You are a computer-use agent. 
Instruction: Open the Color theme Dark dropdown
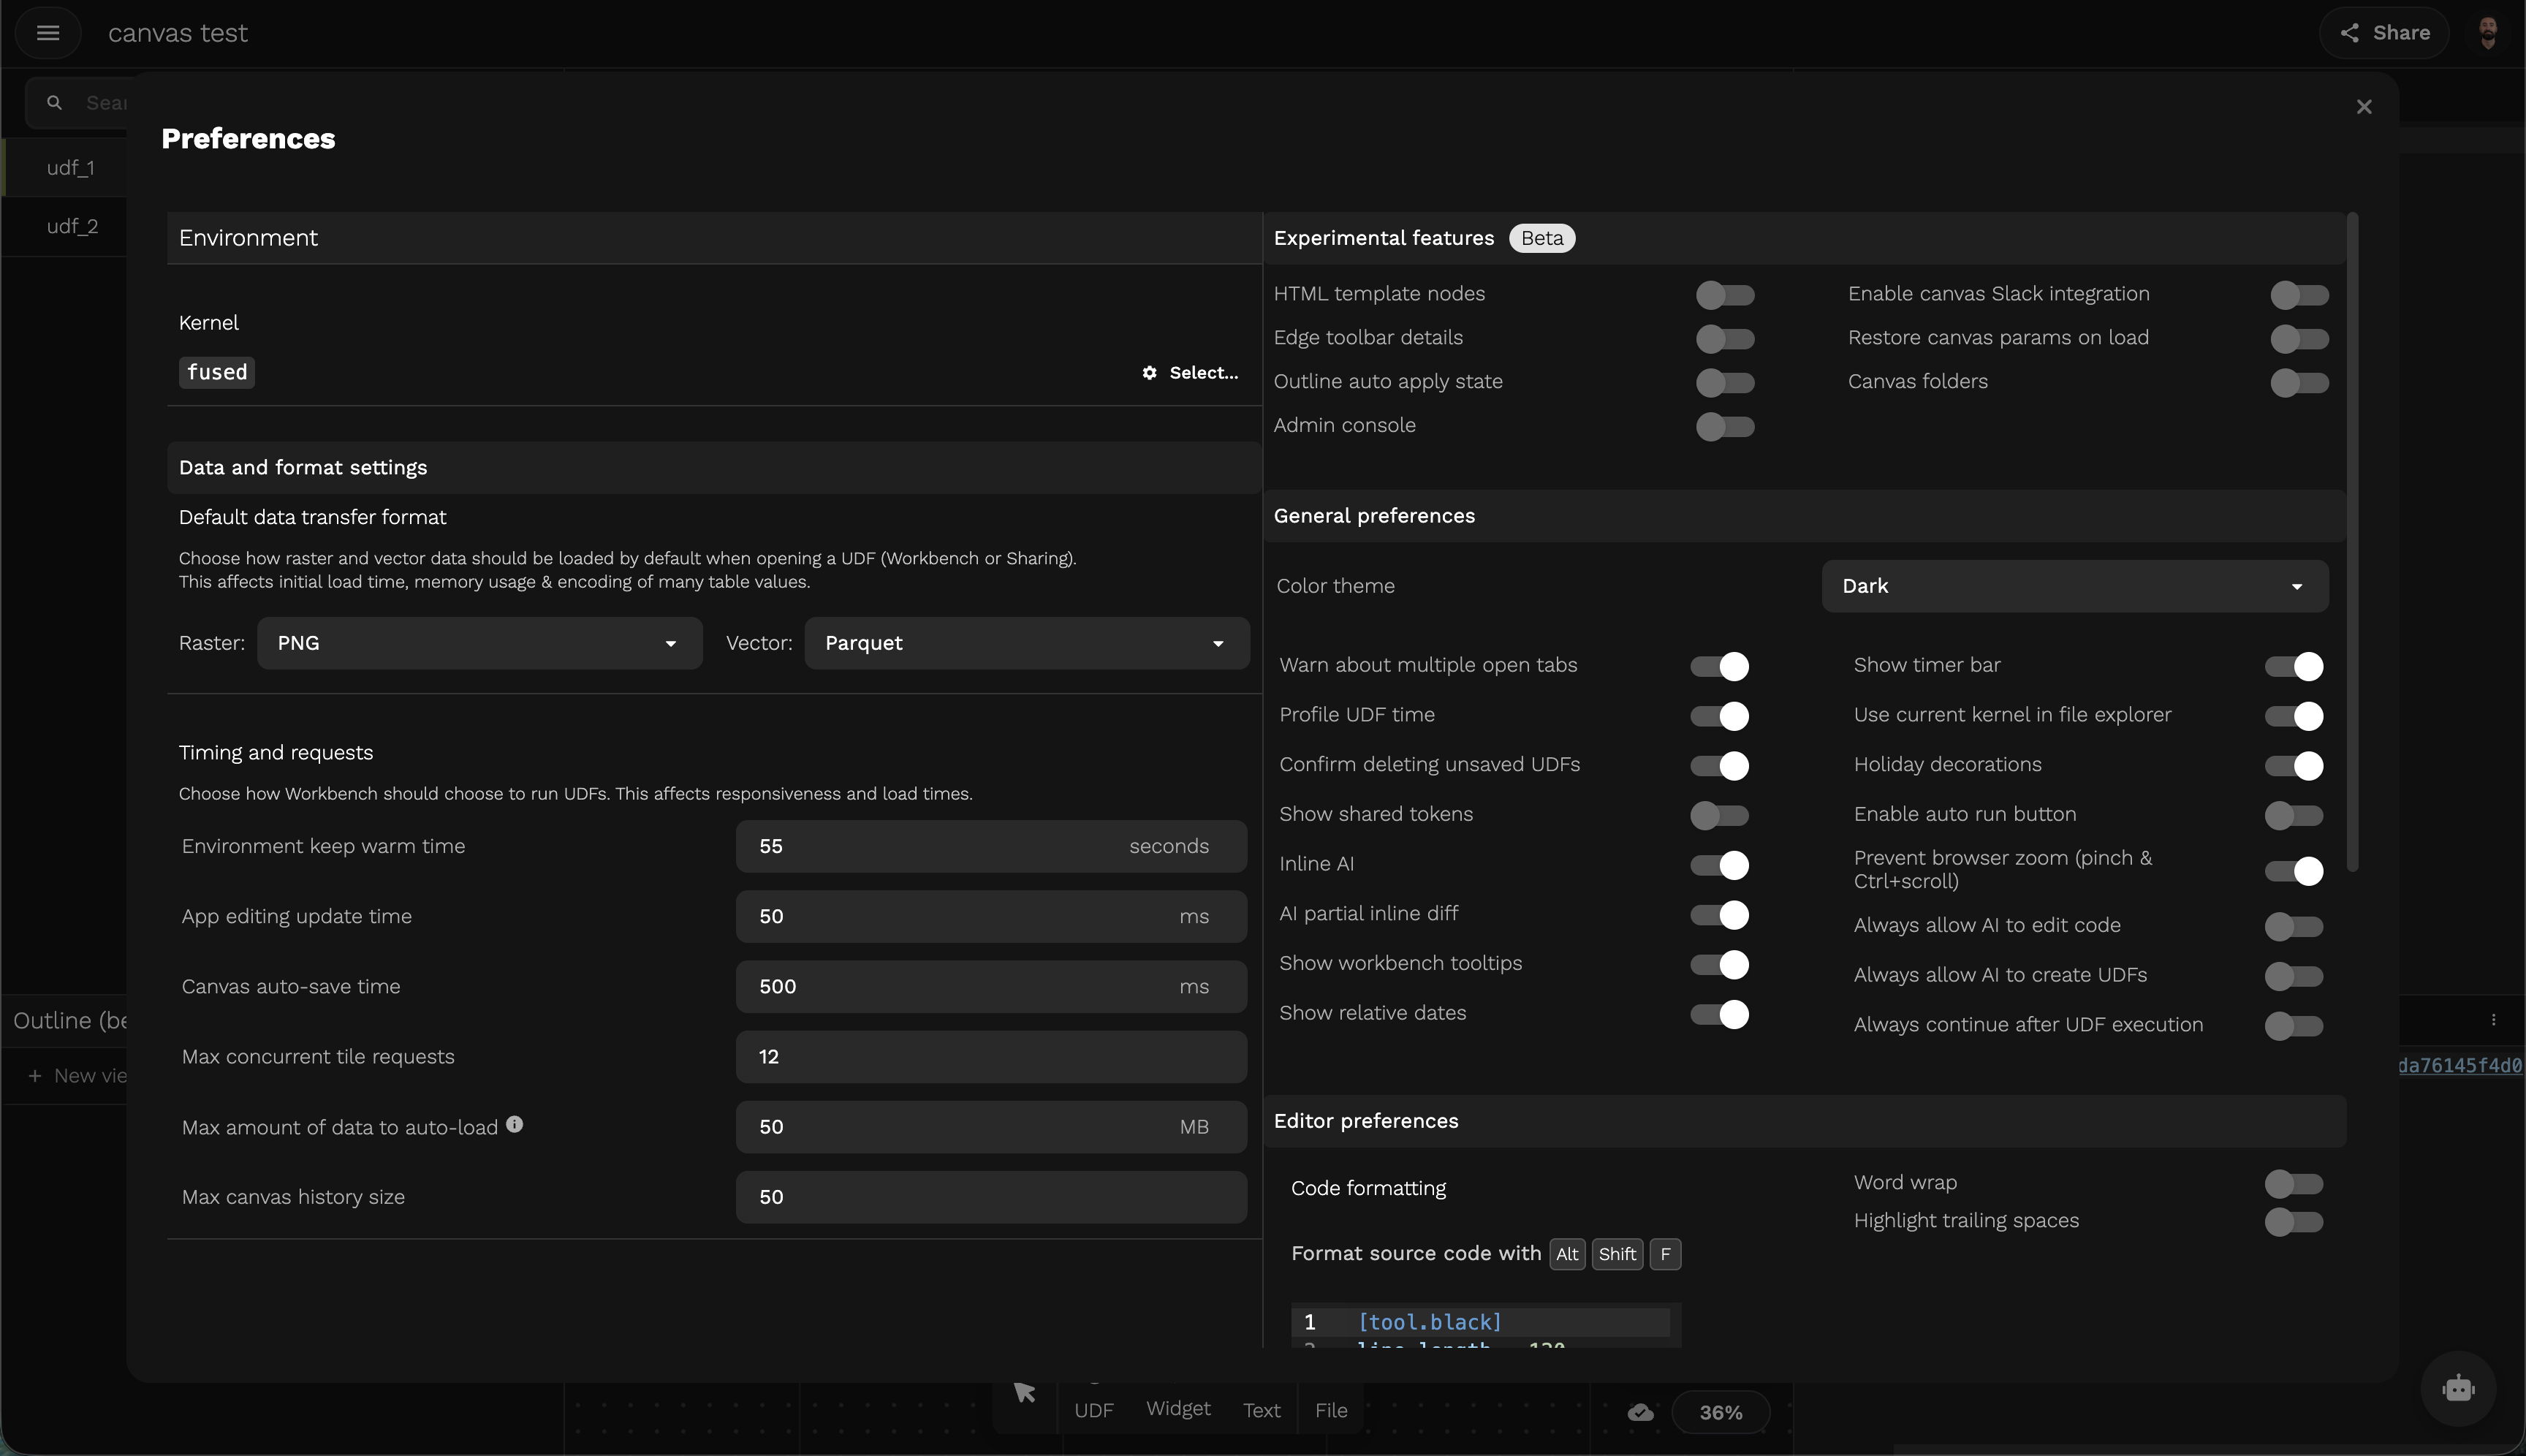[x=2075, y=586]
